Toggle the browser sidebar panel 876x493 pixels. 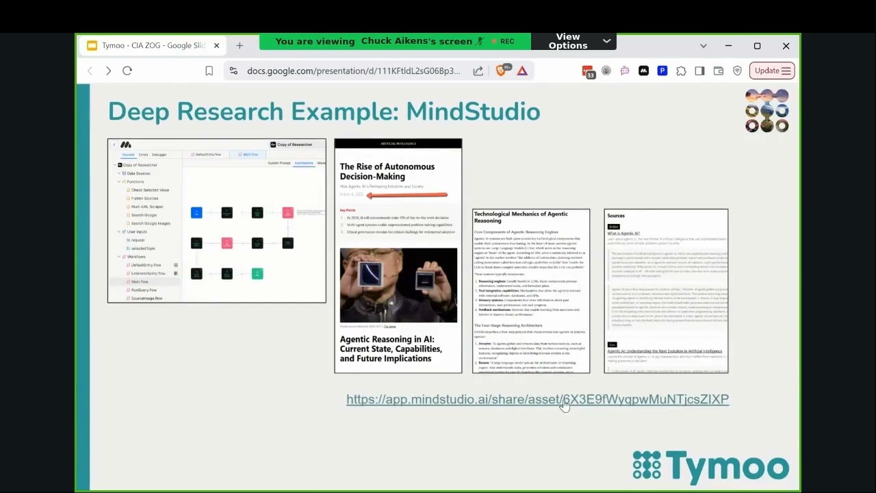coord(699,71)
